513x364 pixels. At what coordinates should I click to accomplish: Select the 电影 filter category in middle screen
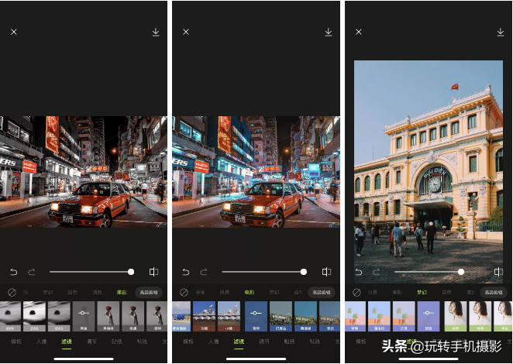tap(249, 293)
